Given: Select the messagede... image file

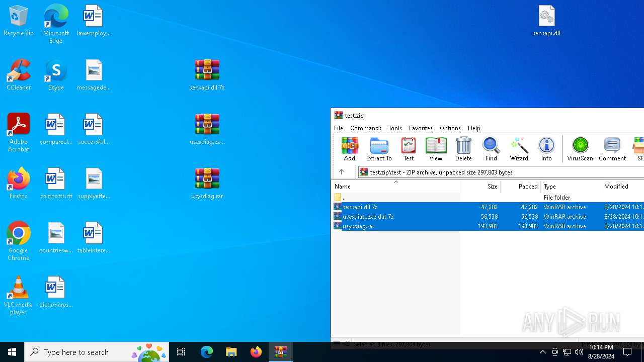Looking at the screenshot, I should coord(94,75).
